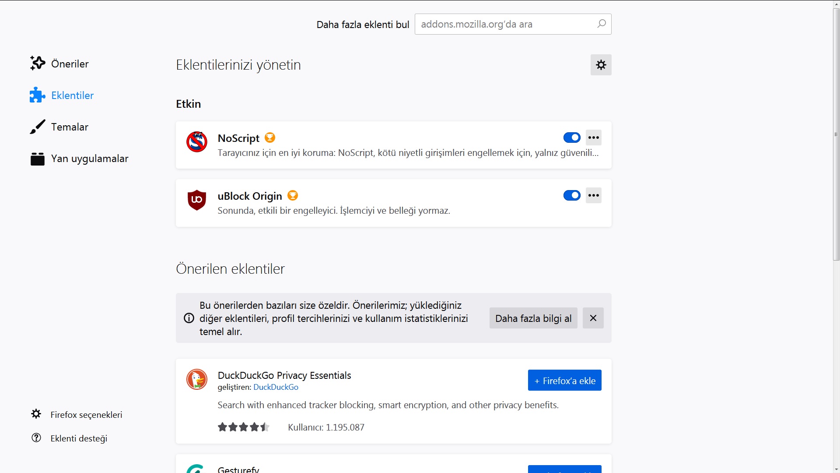Disable the NoScript extension toggle

tap(572, 138)
